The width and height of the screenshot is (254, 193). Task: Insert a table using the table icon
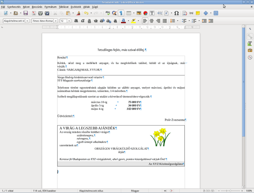[x=129, y=13]
